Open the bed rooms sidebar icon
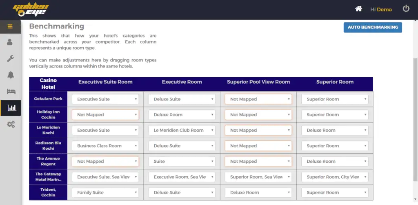The width and height of the screenshot is (418, 205). [10, 92]
